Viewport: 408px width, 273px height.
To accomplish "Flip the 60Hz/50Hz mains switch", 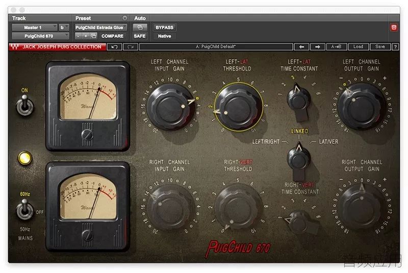I will [24, 210].
